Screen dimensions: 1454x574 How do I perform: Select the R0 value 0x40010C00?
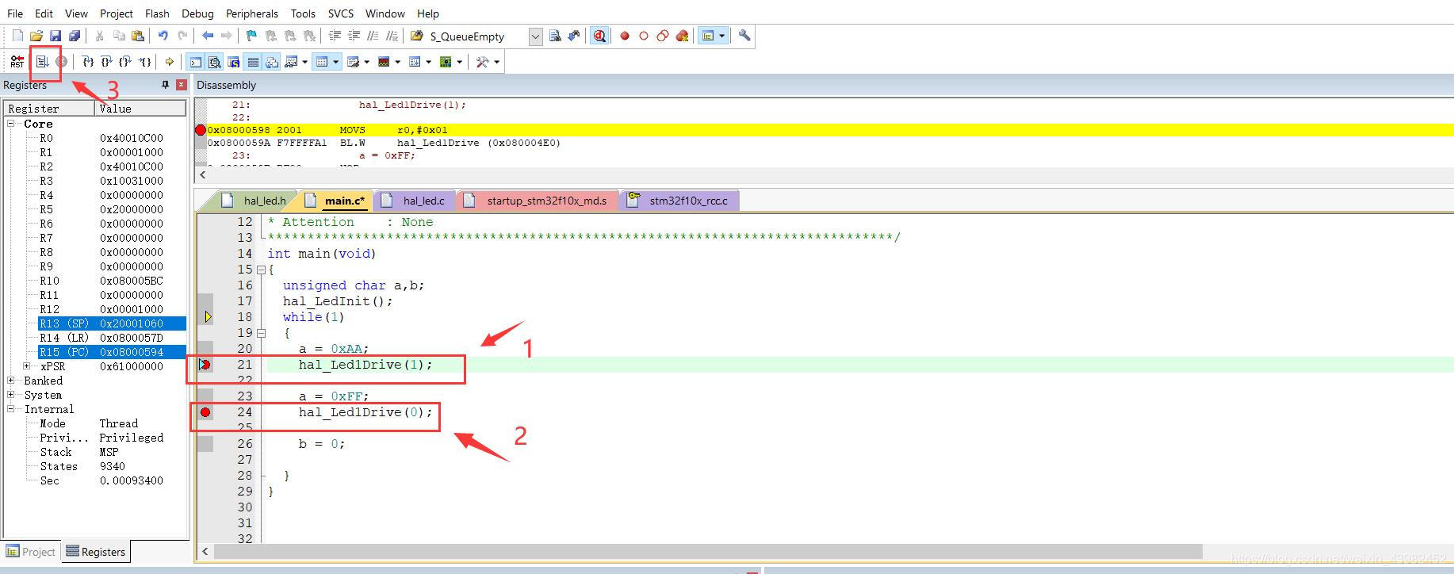pos(132,138)
